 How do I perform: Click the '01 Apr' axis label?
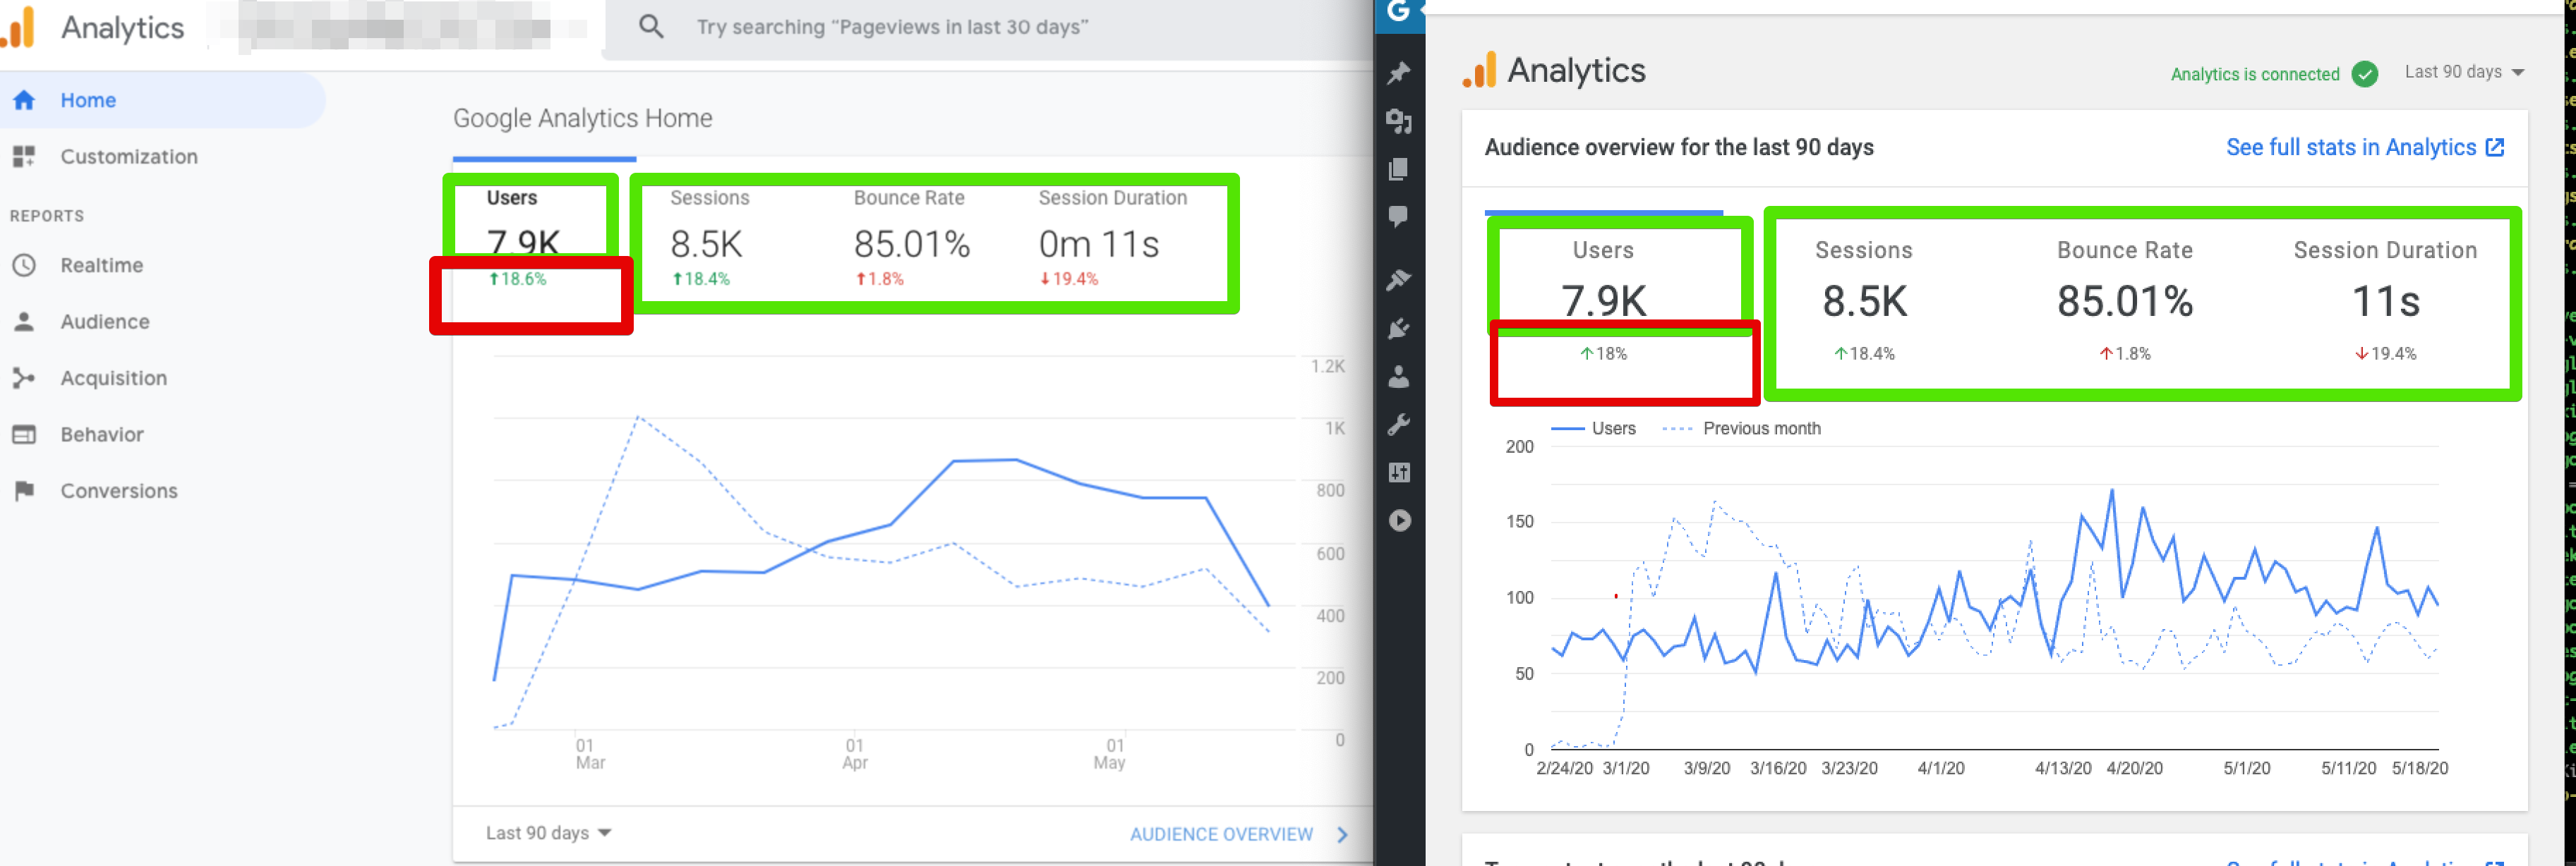click(855, 754)
